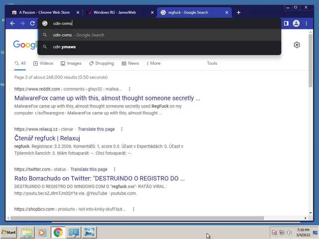
Task: Open Chrome's three-dot menu
Action: (307, 23)
